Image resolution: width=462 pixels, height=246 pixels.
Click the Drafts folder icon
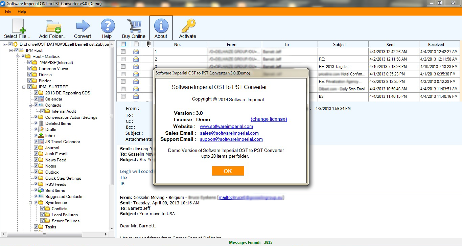coord(41,130)
